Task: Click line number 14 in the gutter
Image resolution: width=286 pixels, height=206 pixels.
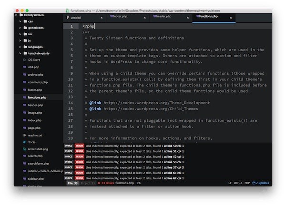Action: tap(71, 103)
